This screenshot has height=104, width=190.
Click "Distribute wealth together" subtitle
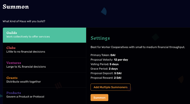pos(24,82)
